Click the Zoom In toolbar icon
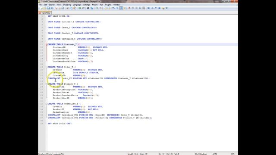 [97, 8]
